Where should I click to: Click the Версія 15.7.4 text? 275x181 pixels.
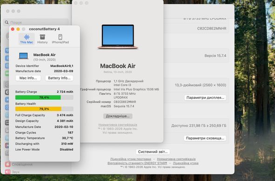215,56
